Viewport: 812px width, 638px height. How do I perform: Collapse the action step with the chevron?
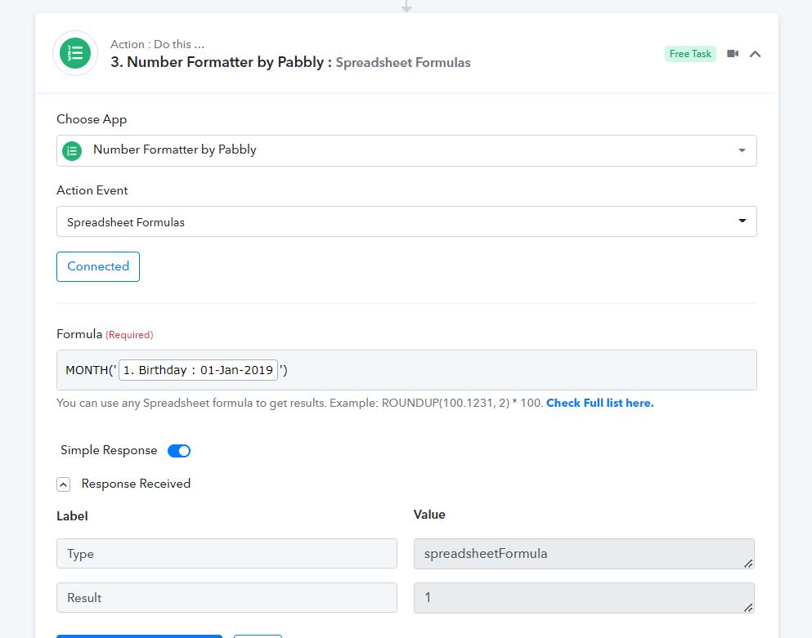(755, 54)
